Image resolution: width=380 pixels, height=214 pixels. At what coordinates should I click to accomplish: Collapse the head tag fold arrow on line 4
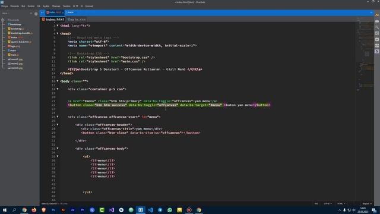[x=58, y=33]
